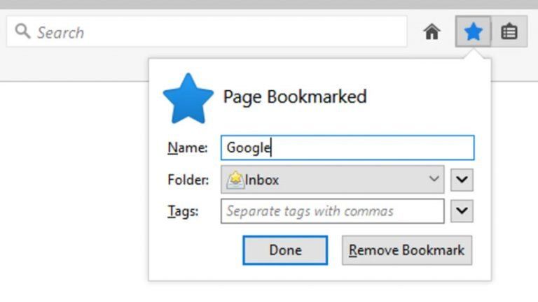Open the bookmarks list icon beside the star
Screen dimensions: 538x302
click(x=509, y=32)
